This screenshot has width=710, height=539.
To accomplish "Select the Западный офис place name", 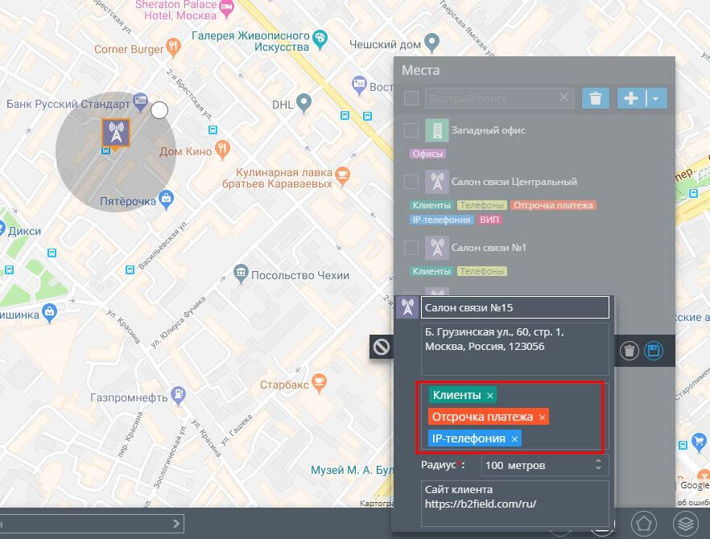I will click(x=488, y=130).
